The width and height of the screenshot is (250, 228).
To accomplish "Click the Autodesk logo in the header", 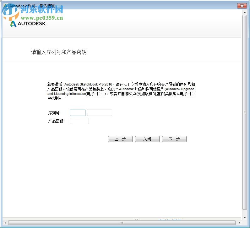I will 28,24.
